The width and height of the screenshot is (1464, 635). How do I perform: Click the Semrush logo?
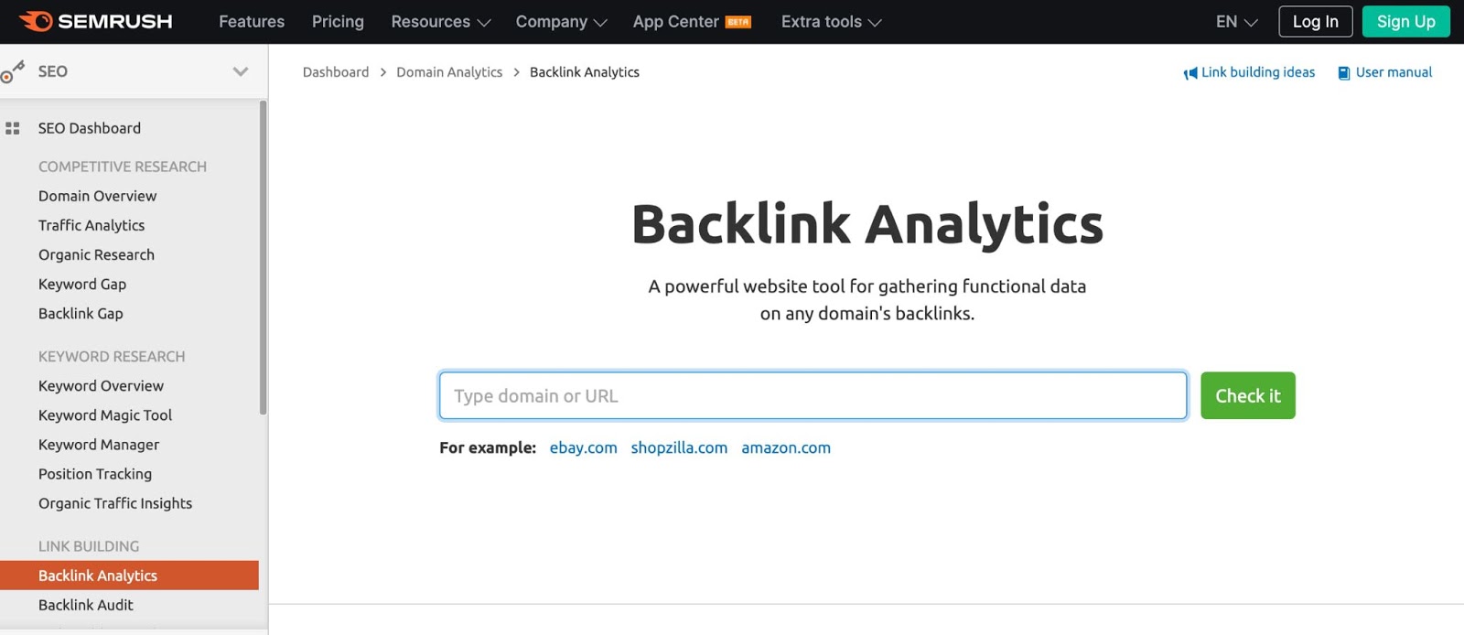pyautogui.click(x=95, y=21)
